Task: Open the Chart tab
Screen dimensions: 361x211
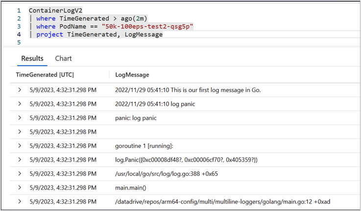Action: pos(63,58)
